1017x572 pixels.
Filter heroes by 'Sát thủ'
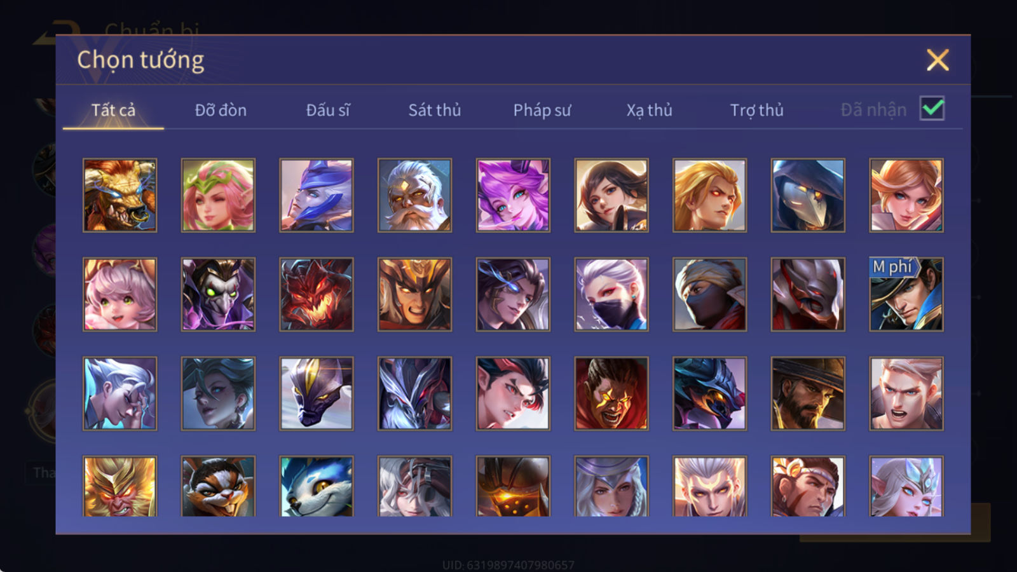click(435, 110)
